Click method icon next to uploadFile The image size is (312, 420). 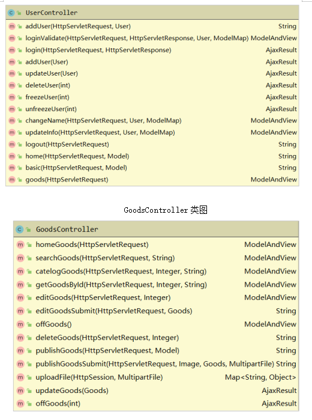(x=20, y=377)
